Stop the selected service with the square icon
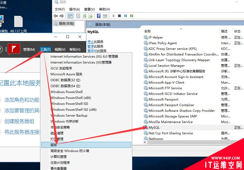The height and width of the screenshot is (170, 244). 119,16
